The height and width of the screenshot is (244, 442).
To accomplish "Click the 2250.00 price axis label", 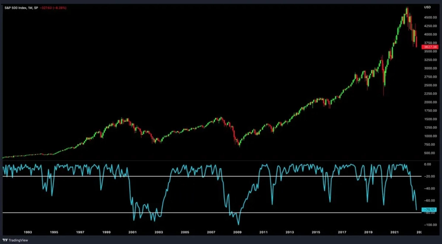I will pos(430,94).
